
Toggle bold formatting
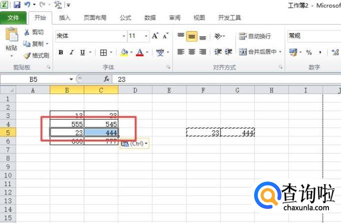[61, 52]
